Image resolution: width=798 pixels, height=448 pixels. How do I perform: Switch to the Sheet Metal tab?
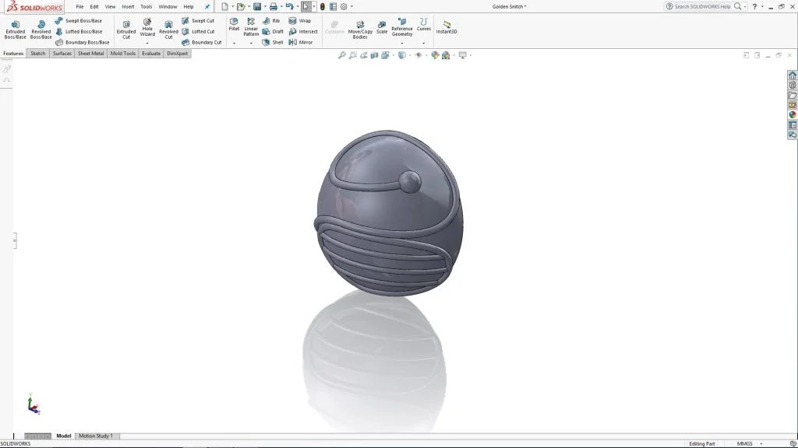click(x=90, y=54)
